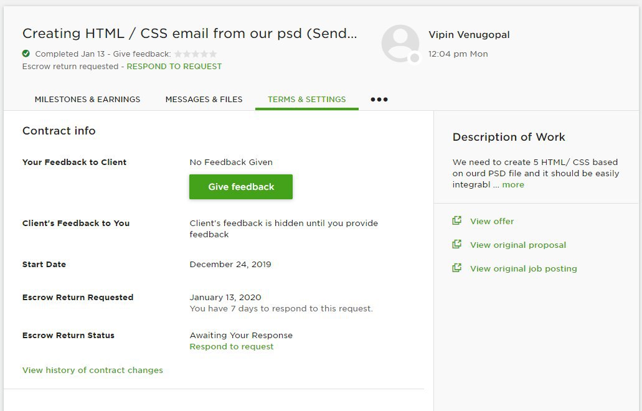
Task: Open the Messages & Files tab
Action: 204,100
